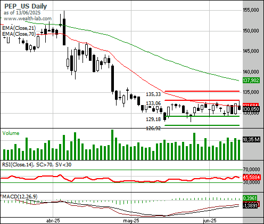Image resolution: width=264 pixels, height=224 pixels.
Task: Click the green 0,3961 MACD histogram tag
Action: pos(250,198)
